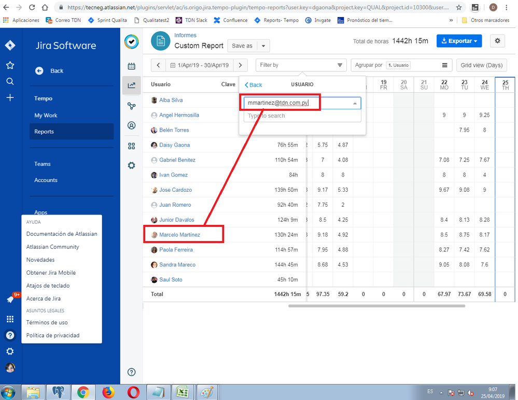Click the Grid view (Days) button
Viewport: 518px width, 400px height.
[x=482, y=65]
